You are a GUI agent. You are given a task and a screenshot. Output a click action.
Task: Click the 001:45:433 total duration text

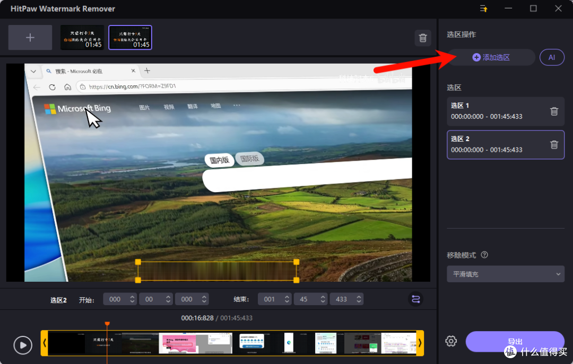(237, 318)
